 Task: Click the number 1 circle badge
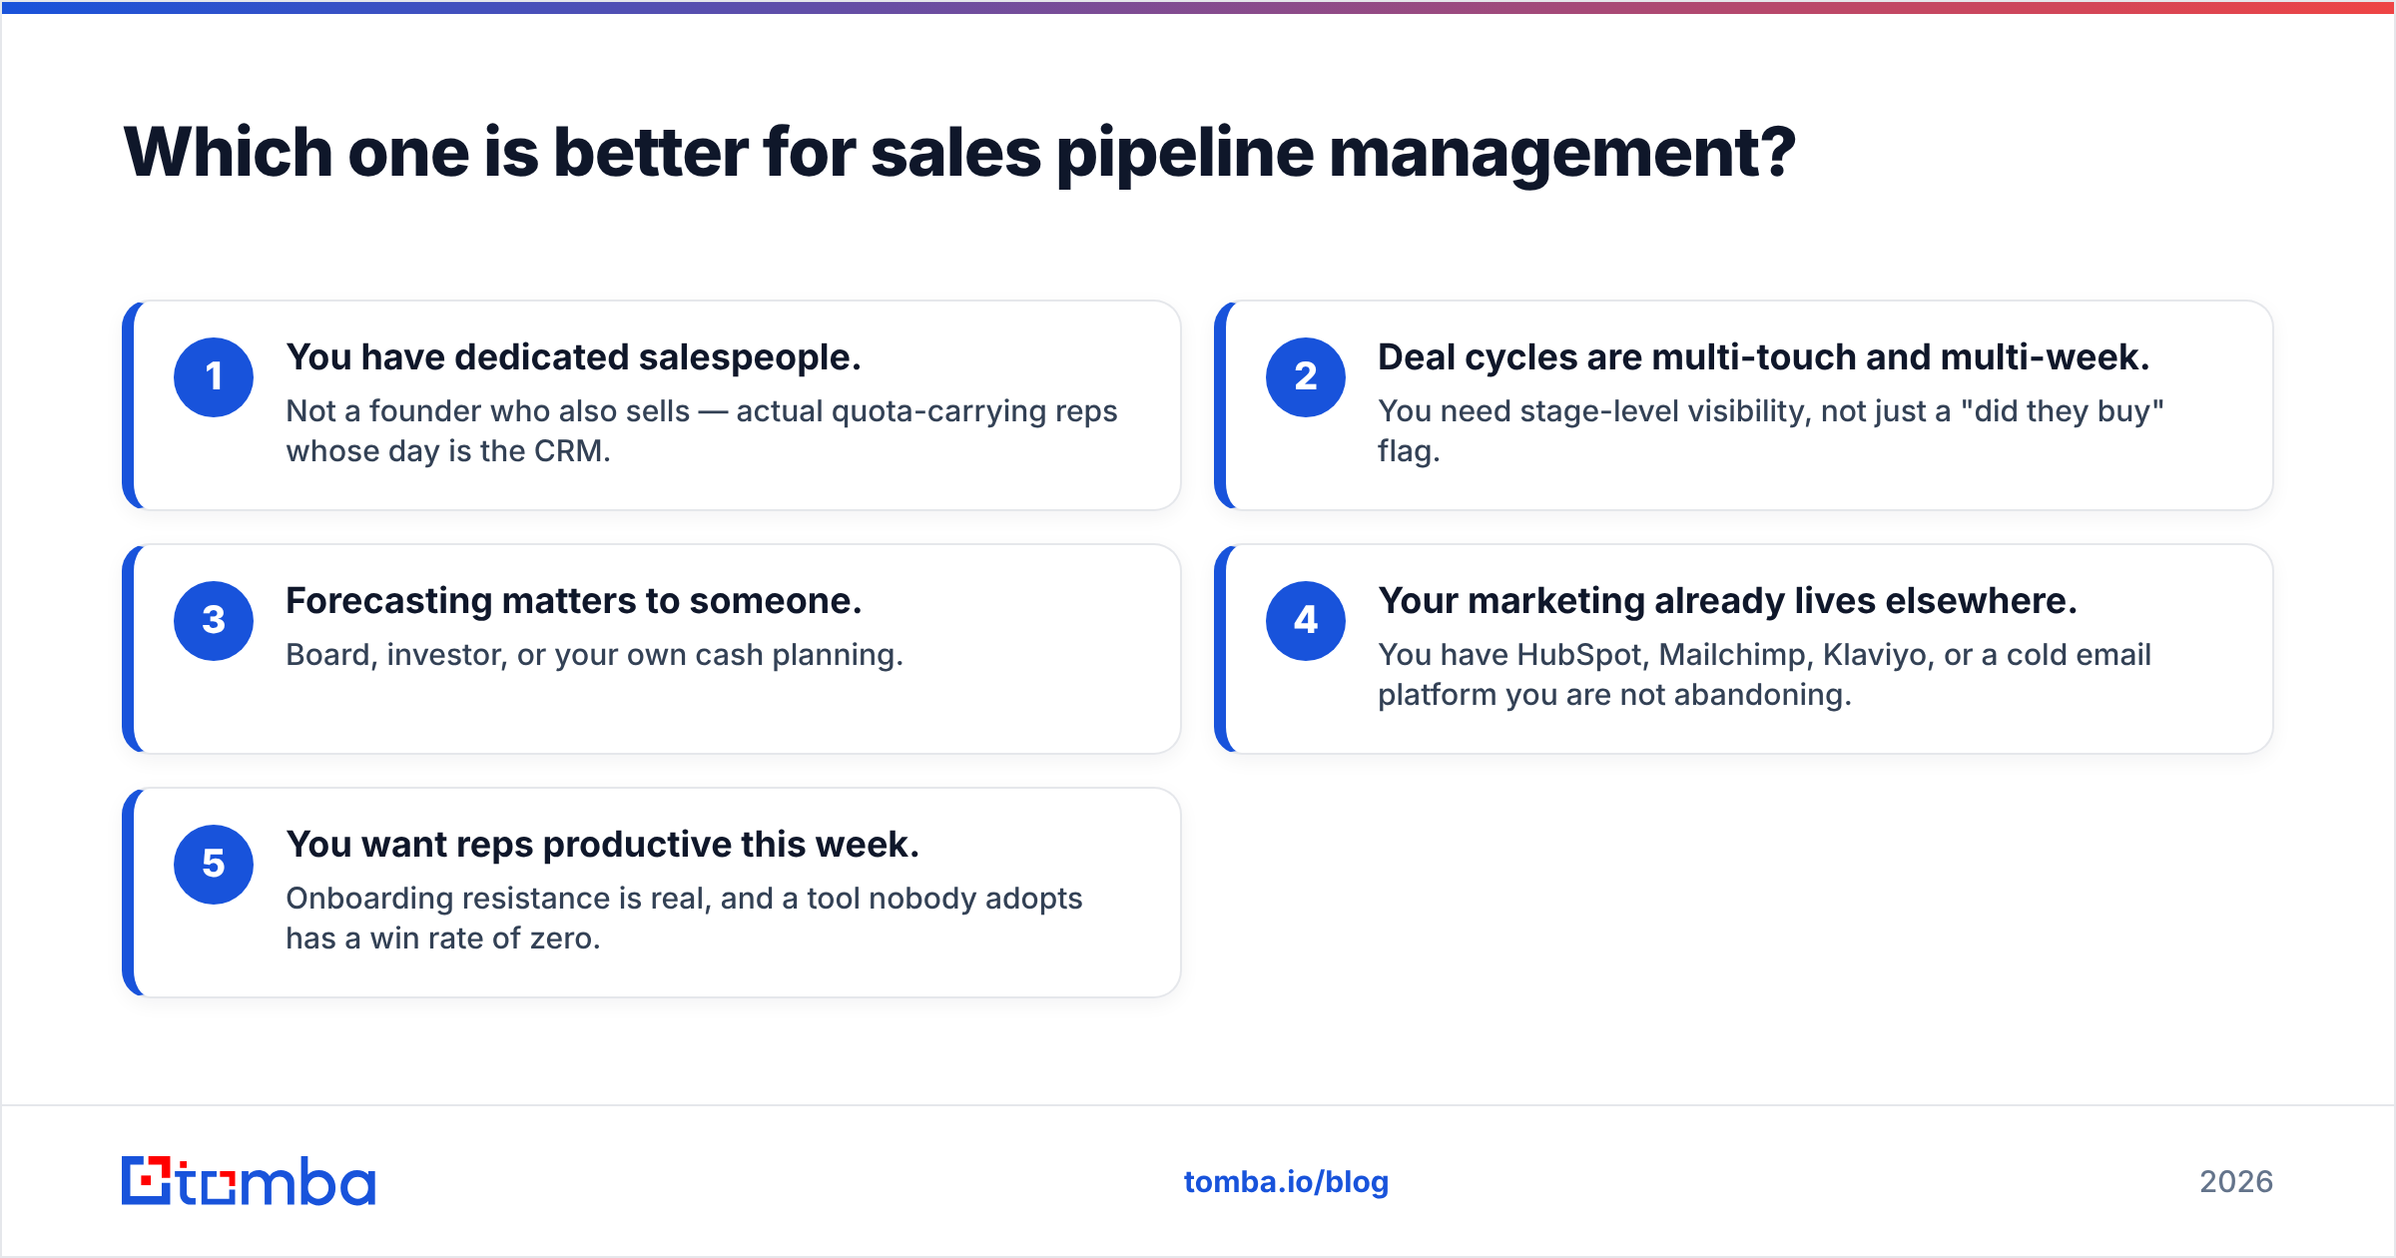(214, 377)
